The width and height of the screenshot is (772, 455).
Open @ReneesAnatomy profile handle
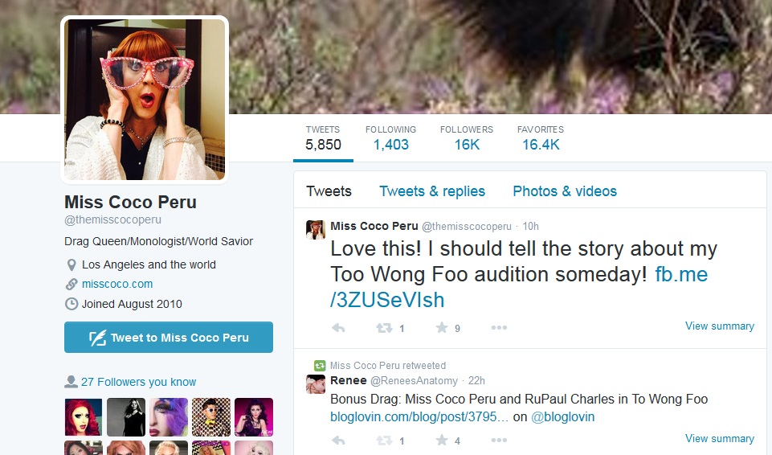(x=414, y=381)
